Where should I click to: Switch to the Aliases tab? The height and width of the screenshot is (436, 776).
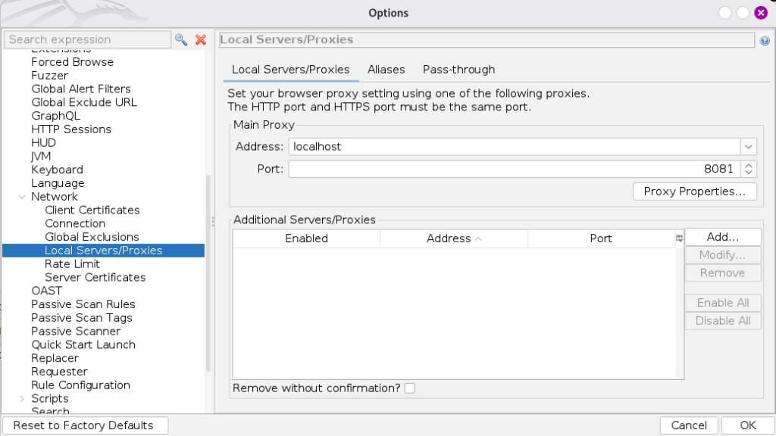[x=386, y=70]
